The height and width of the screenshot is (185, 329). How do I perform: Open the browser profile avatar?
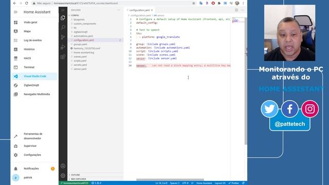(x=237, y=3)
